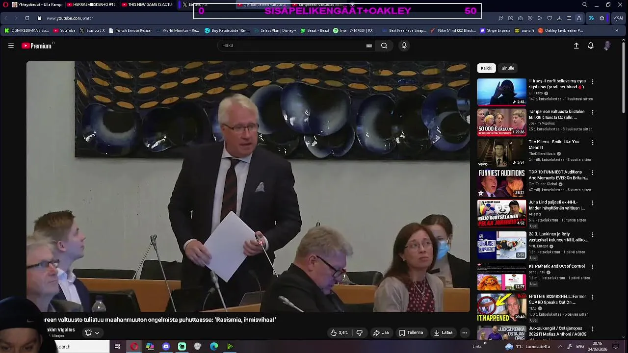Open the YouTube account avatar menu

click(607, 46)
